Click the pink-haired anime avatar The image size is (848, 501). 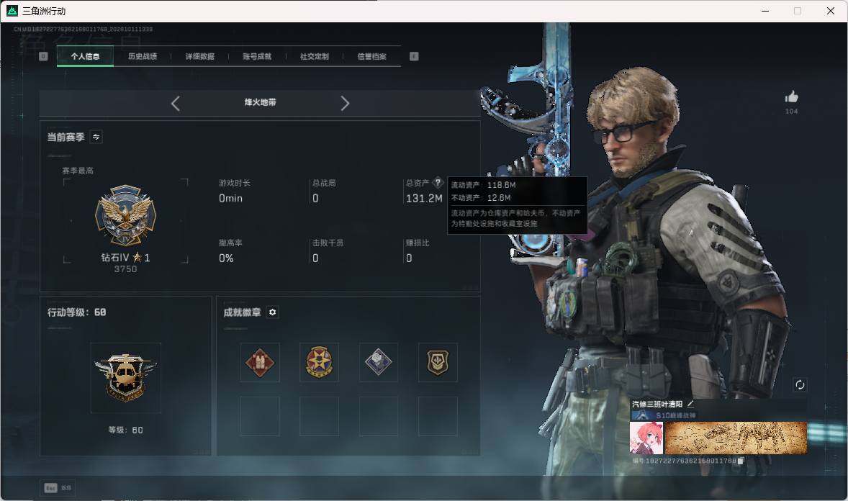click(x=646, y=438)
